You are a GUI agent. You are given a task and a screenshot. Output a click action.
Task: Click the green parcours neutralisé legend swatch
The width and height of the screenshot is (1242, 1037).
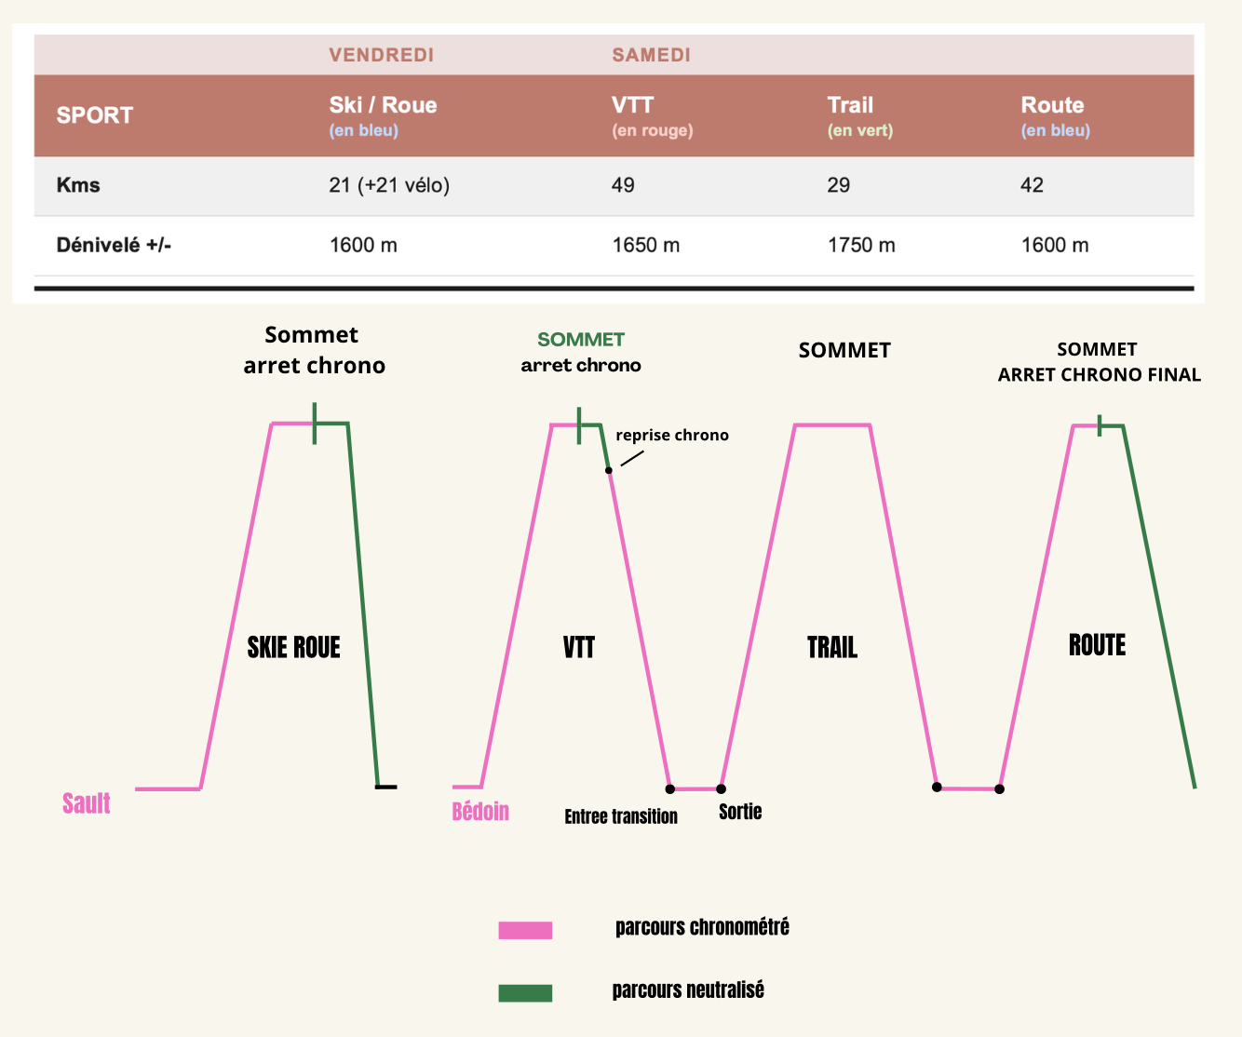coord(525,993)
